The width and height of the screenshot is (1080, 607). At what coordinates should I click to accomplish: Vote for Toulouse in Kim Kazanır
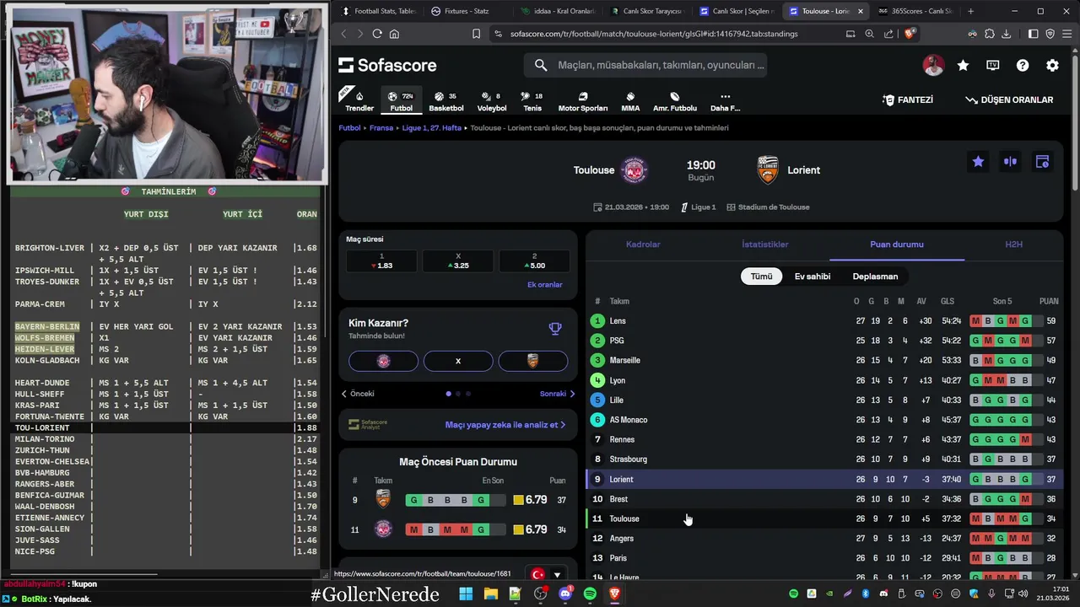[383, 361]
